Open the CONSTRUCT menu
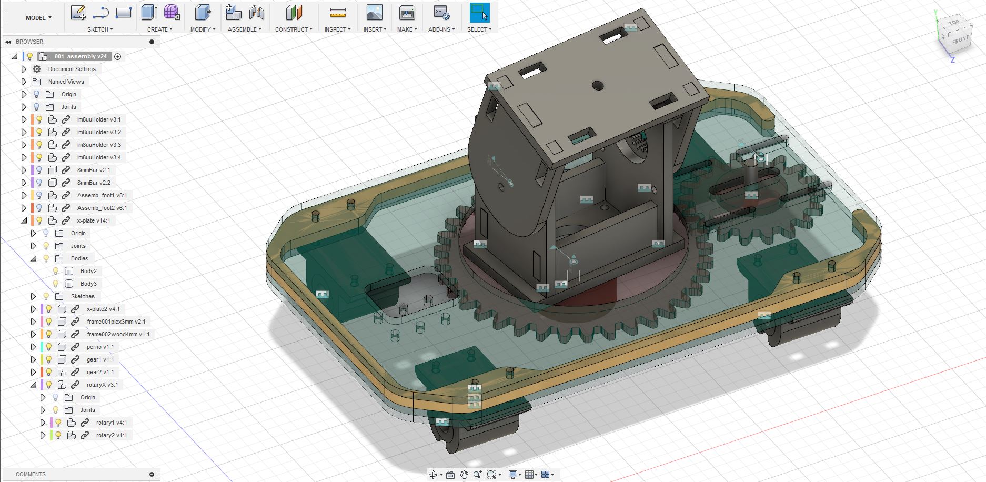Screen dimensions: 986x482 pos(294,29)
